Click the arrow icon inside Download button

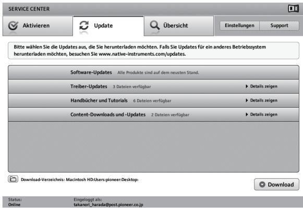(262, 184)
